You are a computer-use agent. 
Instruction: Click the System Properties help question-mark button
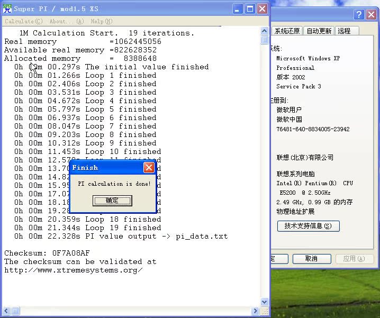coord(359,15)
